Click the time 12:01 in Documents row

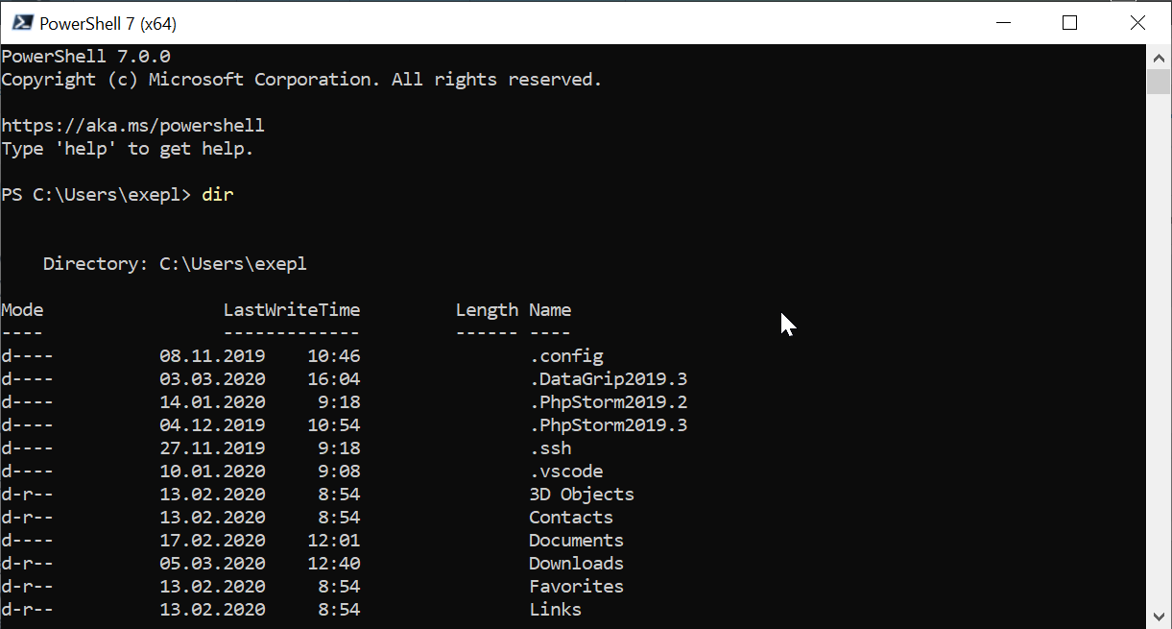click(334, 541)
